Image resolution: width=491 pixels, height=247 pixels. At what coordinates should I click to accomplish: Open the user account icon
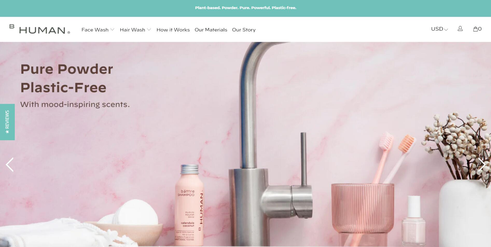coord(460,29)
